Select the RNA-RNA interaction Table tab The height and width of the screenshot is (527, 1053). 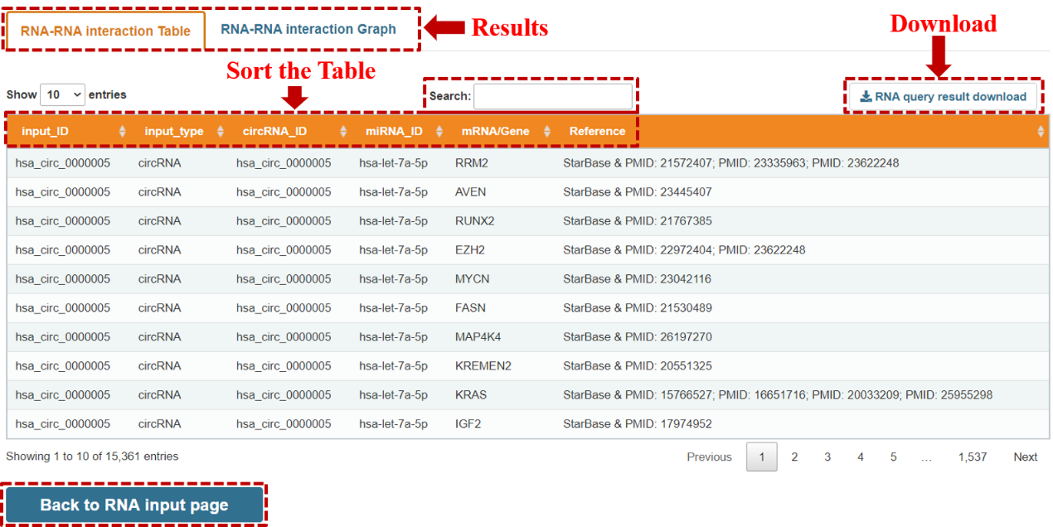(x=104, y=28)
